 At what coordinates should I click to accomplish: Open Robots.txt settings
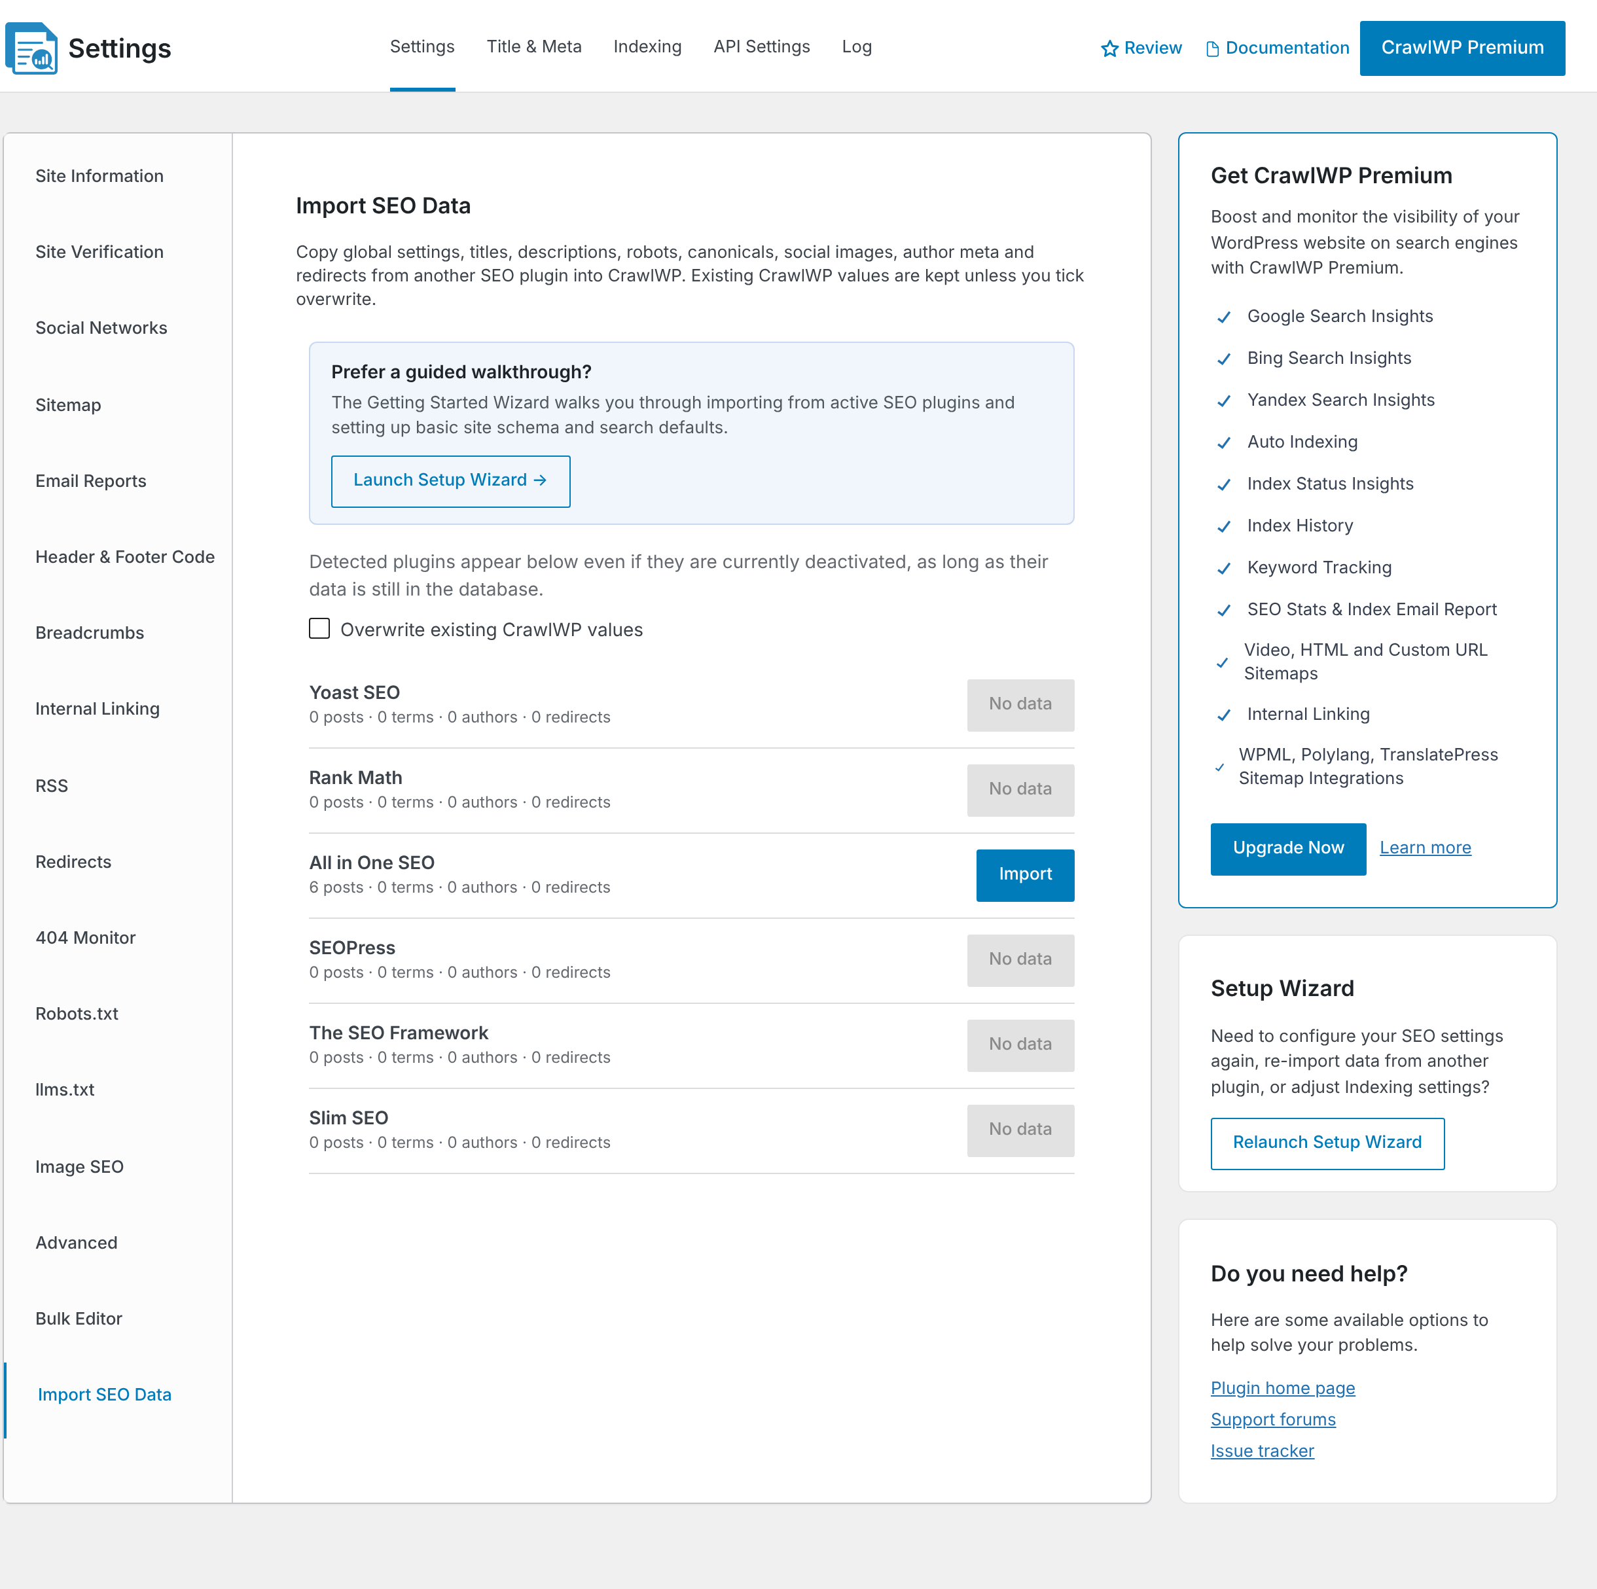pyautogui.click(x=77, y=1014)
